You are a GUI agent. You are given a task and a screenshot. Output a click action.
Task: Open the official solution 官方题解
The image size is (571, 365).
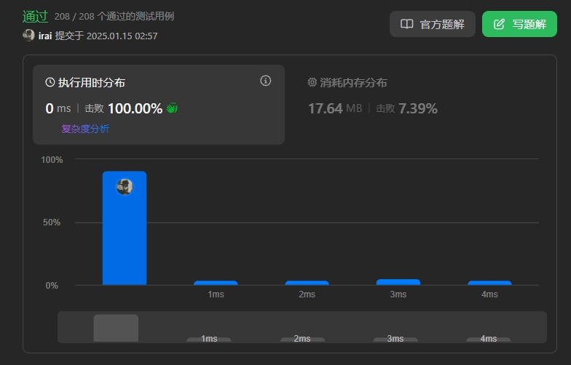[433, 24]
